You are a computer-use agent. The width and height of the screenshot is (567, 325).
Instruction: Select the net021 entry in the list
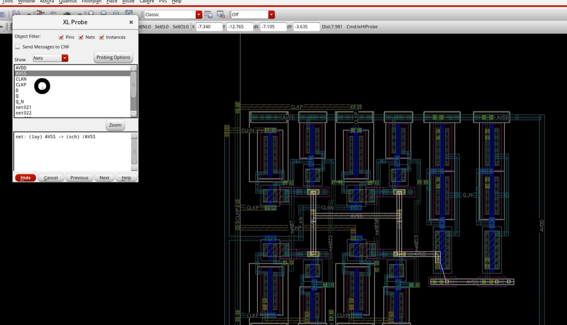click(x=72, y=107)
